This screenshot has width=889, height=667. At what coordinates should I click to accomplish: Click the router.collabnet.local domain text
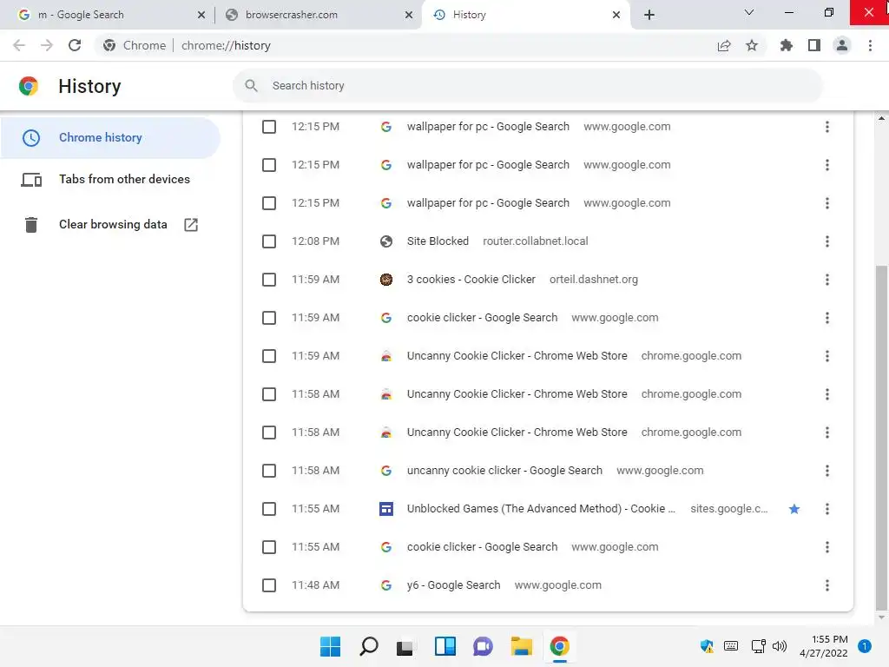coord(535,241)
